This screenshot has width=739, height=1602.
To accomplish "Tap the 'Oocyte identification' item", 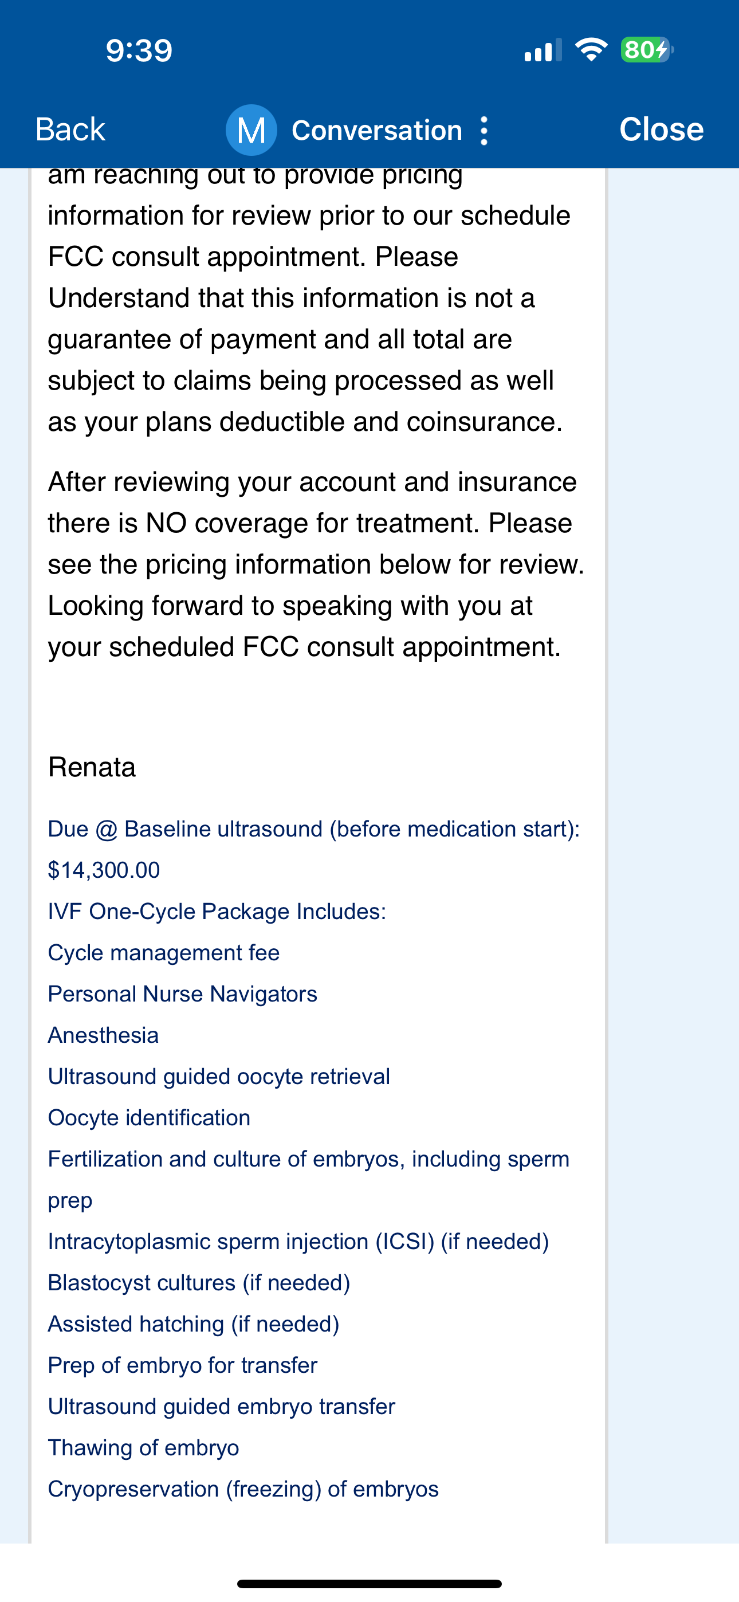I will pos(149,1117).
